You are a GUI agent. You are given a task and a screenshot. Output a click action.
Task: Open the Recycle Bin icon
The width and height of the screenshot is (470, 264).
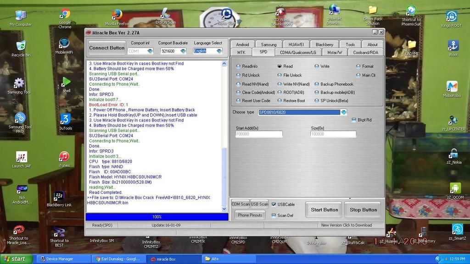point(21,46)
